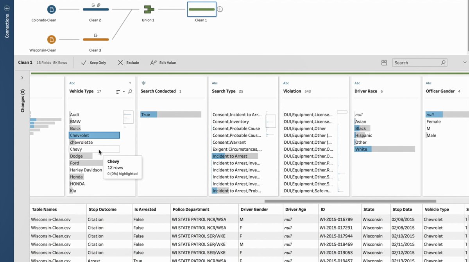Select the BMW value
Viewport: 469px width, 262px height.
point(94,122)
